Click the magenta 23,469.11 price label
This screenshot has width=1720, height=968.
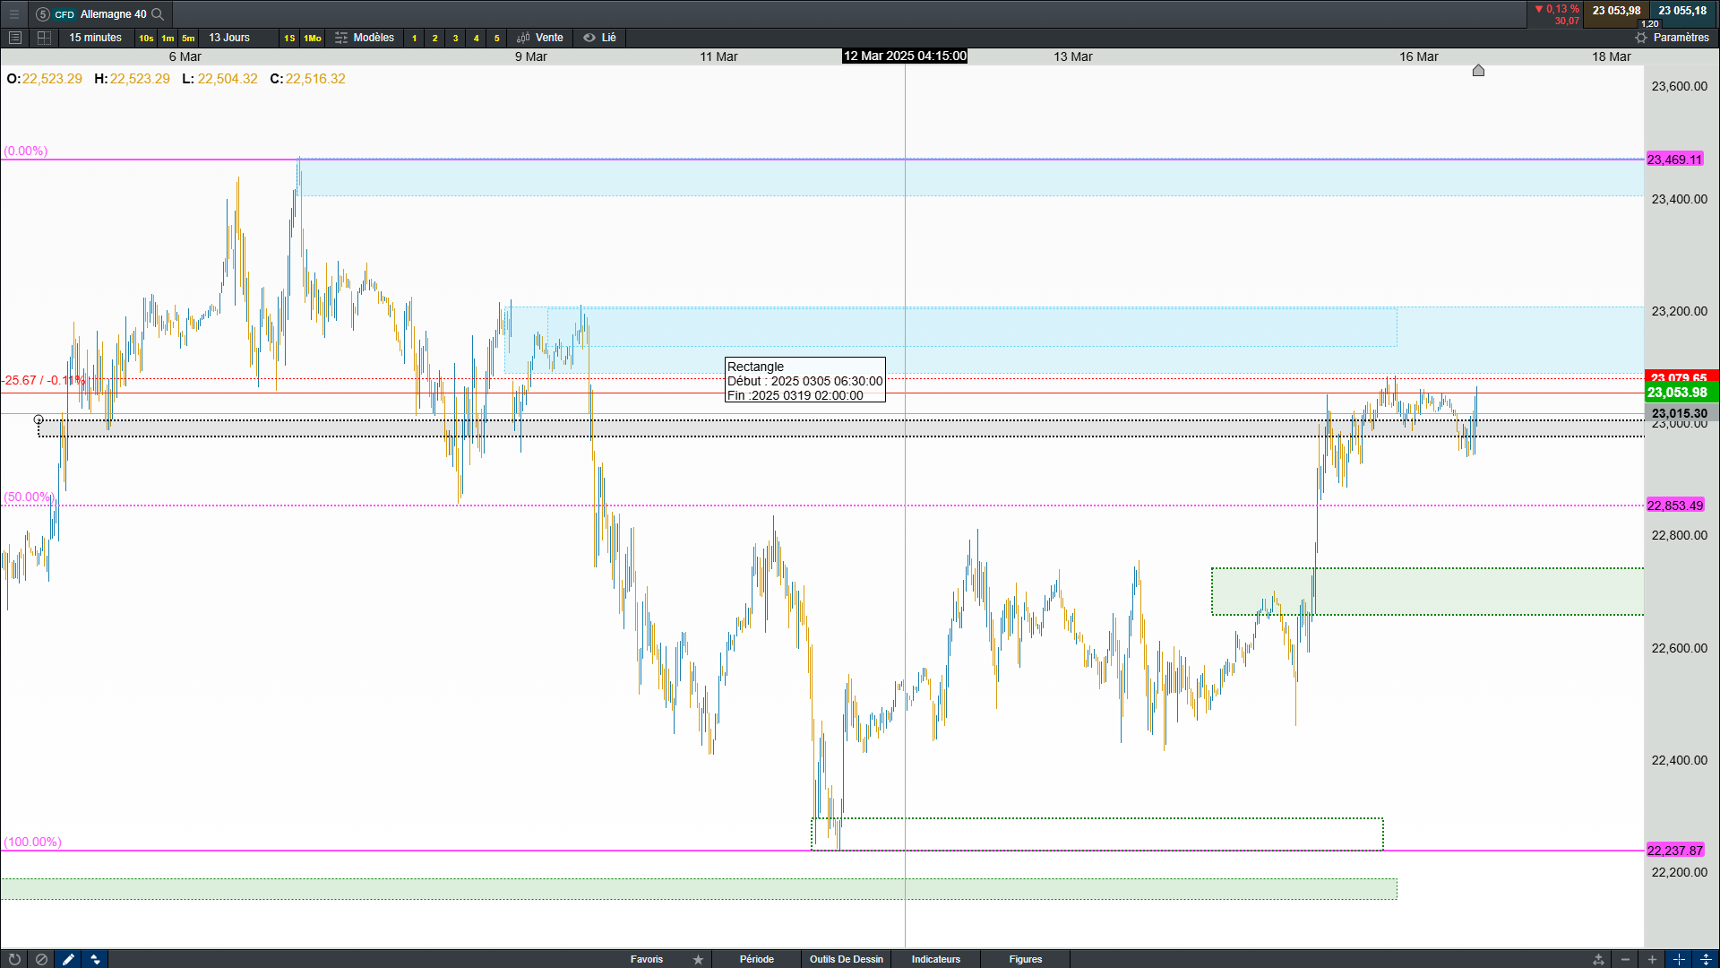point(1674,160)
